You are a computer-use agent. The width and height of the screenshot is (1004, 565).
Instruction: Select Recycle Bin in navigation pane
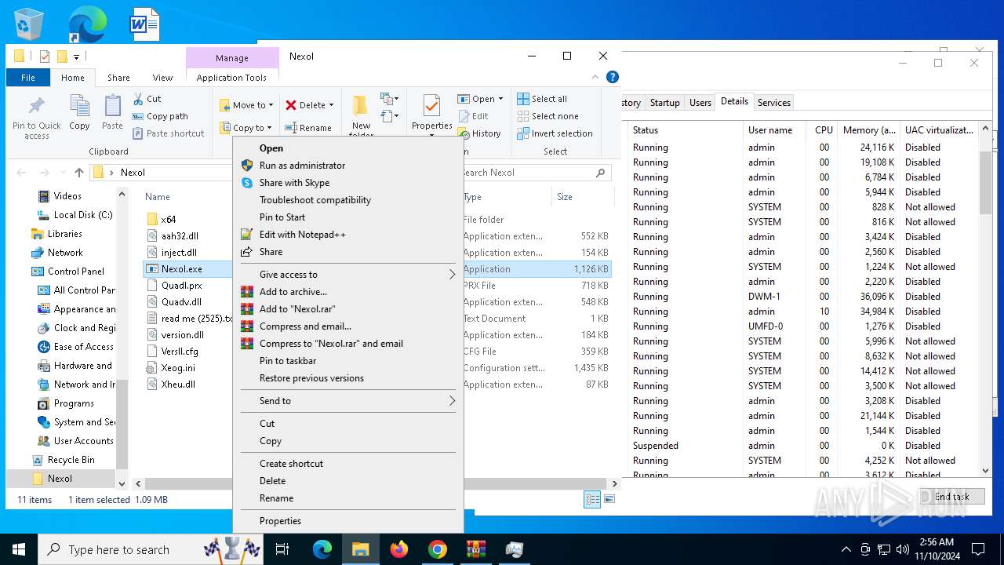71,460
